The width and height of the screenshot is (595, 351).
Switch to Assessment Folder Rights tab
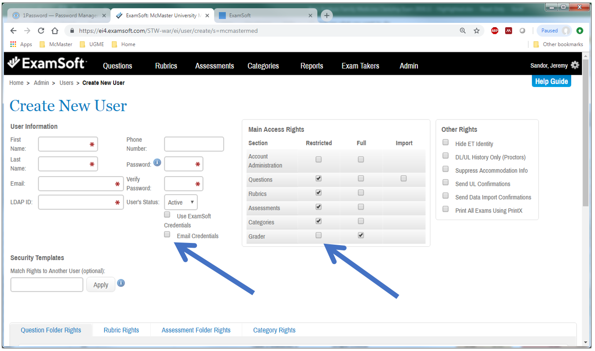coord(196,330)
